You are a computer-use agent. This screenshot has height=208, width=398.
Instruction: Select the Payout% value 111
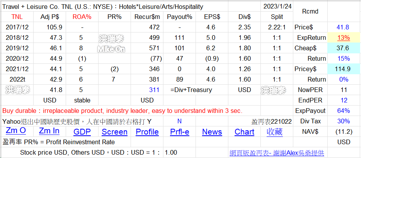(x=179, y=38)
